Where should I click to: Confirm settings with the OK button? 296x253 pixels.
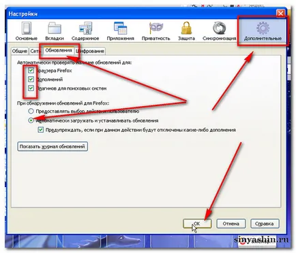(x=197, y=224)
